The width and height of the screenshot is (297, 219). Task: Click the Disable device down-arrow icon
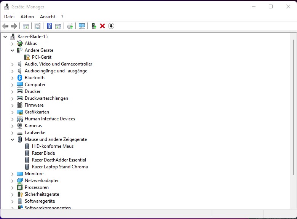[111, 26]
